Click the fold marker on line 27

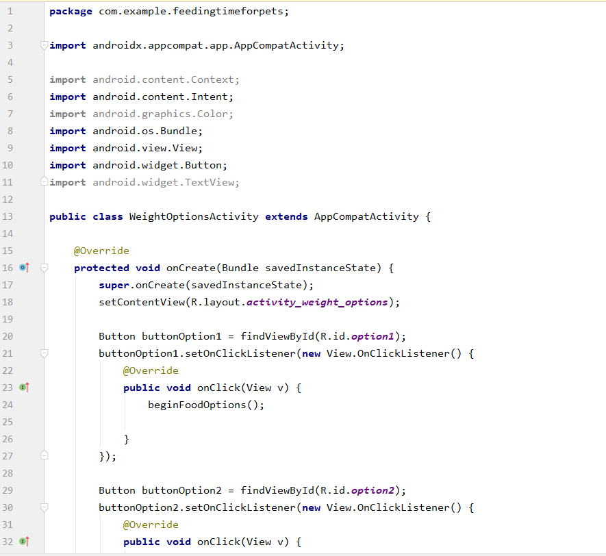click(x=43, y=456)
